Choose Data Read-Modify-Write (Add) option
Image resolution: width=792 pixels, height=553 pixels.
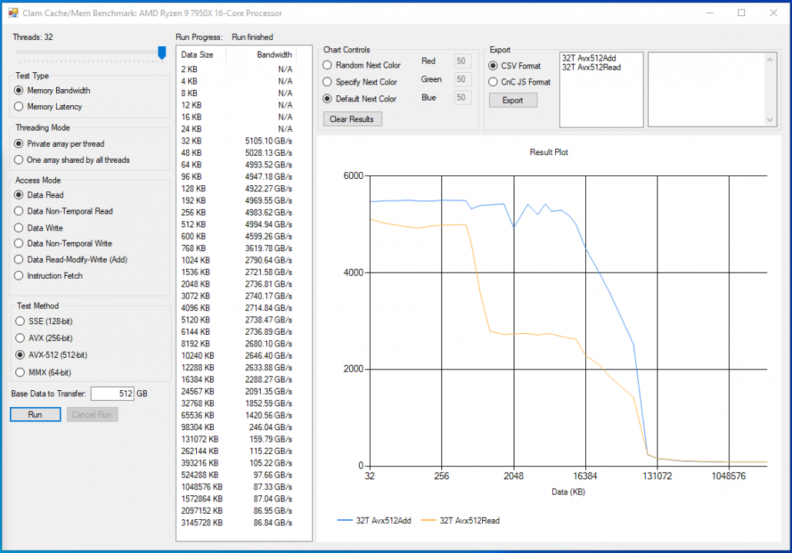pyautogui.click(x=20, y=260)
